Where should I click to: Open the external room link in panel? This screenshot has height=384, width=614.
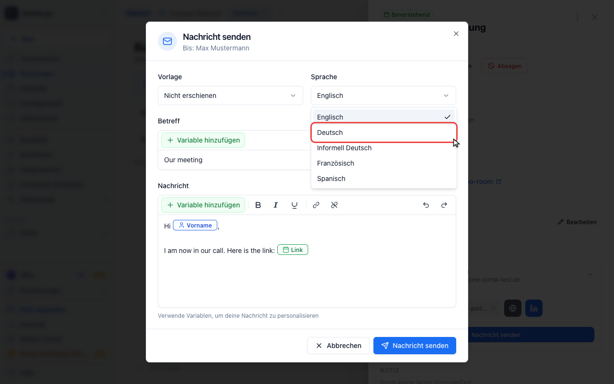coord(485,181)
